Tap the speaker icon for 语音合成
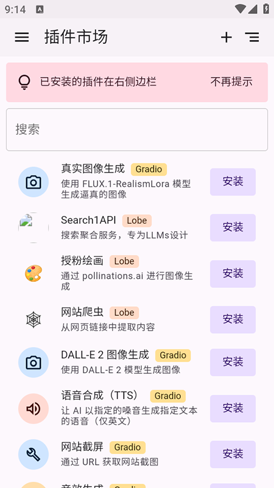274x488 pixels. [x=33, y=409]
